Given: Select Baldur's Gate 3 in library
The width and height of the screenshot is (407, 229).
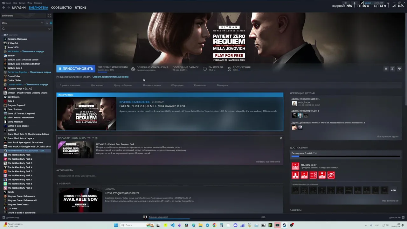Looking at the screenshot, I should pyautogui.click(x=15, y=68).
